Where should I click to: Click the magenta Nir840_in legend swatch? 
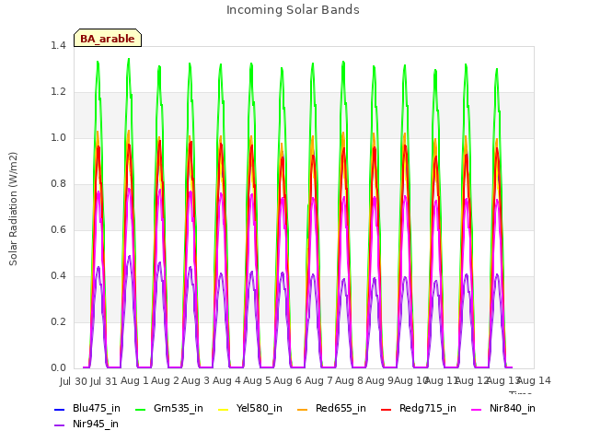[x=477, y=409]
